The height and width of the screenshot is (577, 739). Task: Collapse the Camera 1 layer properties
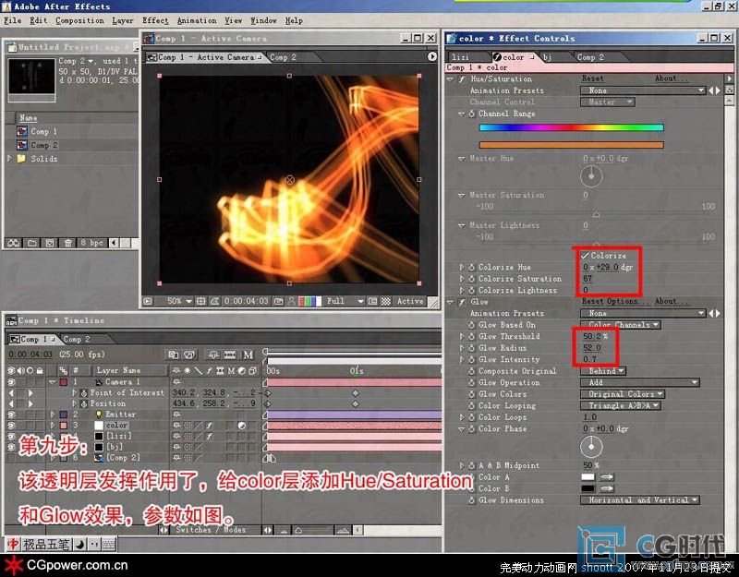point(54,382)
